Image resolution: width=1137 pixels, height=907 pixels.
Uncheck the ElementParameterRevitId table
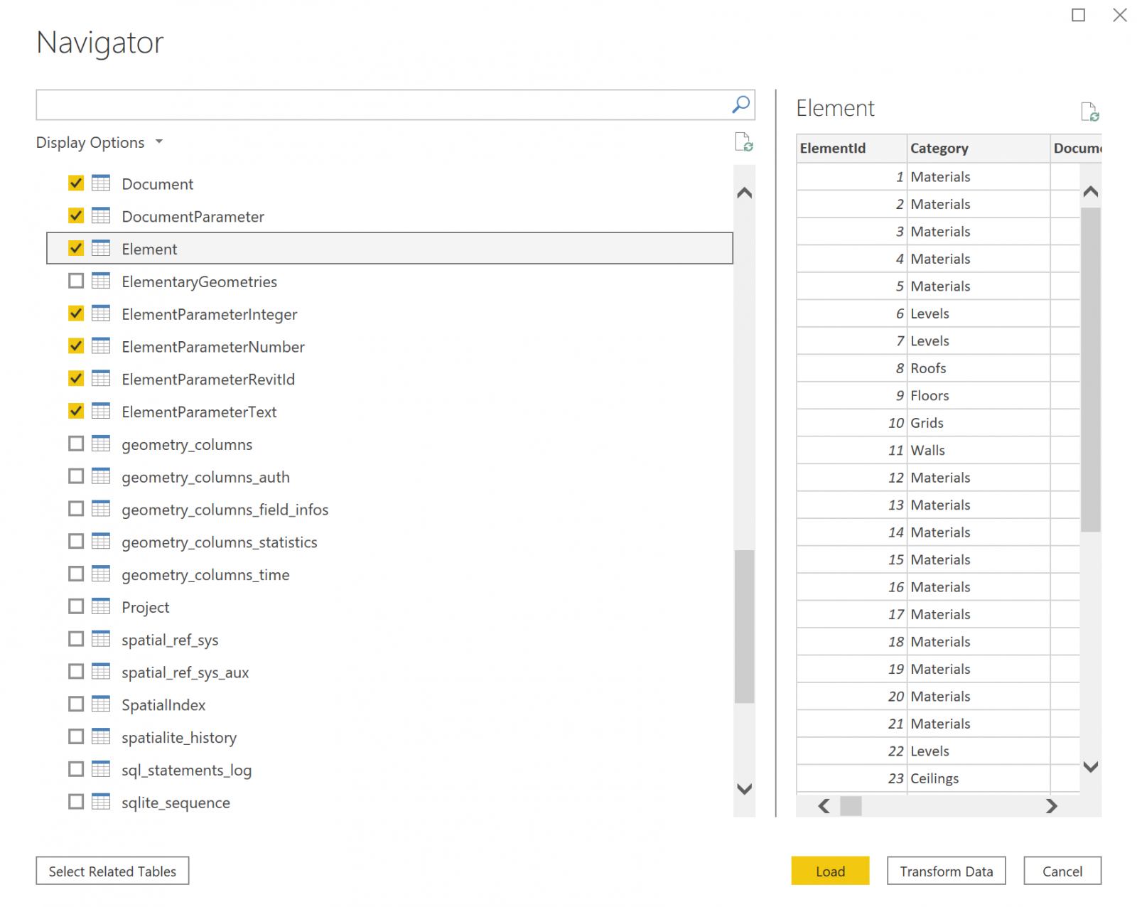[x=75, y=378]
